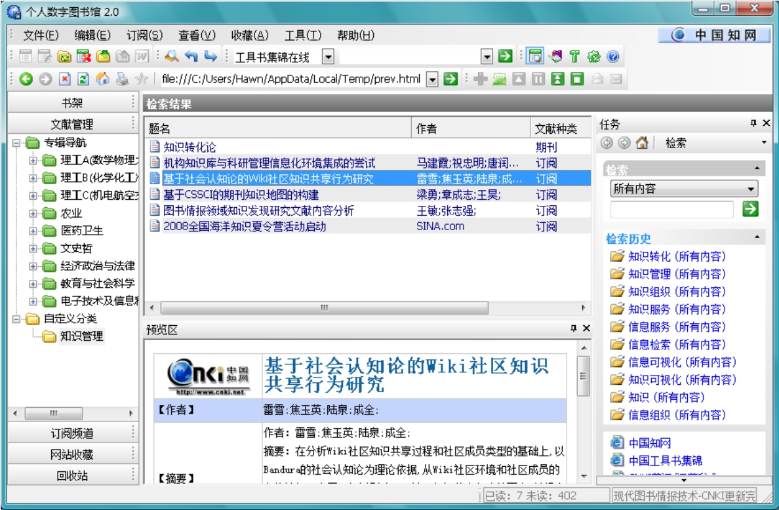Open the 收藏(A) menu
Image resolution: width=779 pixels, height=510 pixels.
click(x=250, y=35)
